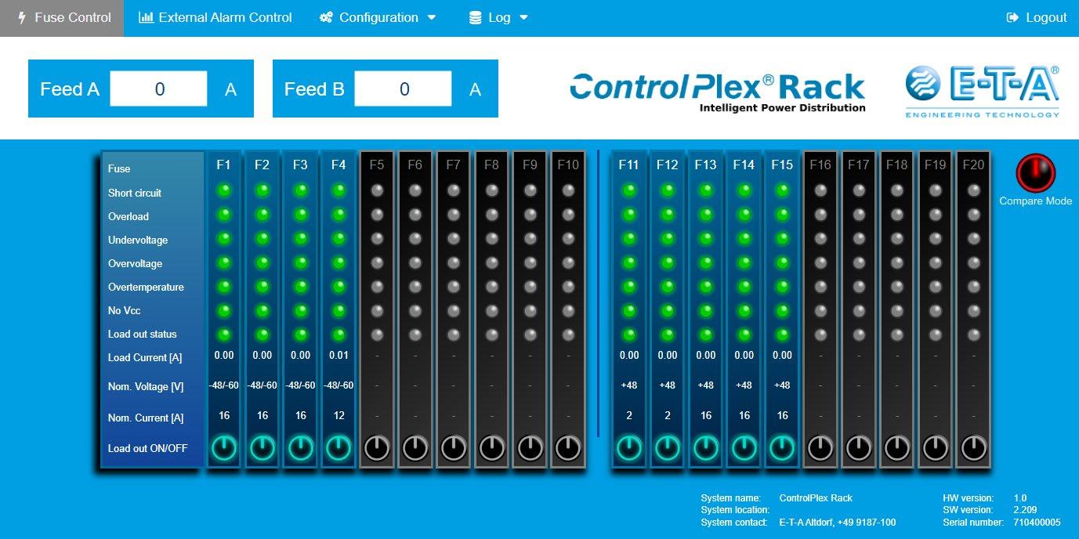Enable Compare Mode red power button
Viewport: 1079px width, 539px height.
(x=1036, y=172)
